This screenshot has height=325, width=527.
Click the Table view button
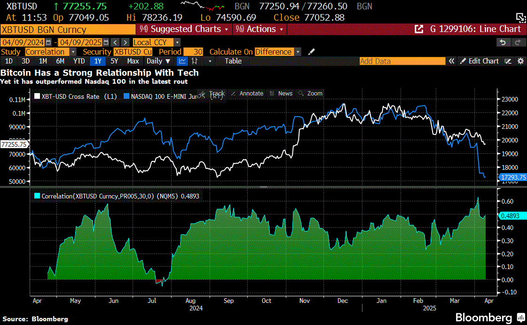233,61
